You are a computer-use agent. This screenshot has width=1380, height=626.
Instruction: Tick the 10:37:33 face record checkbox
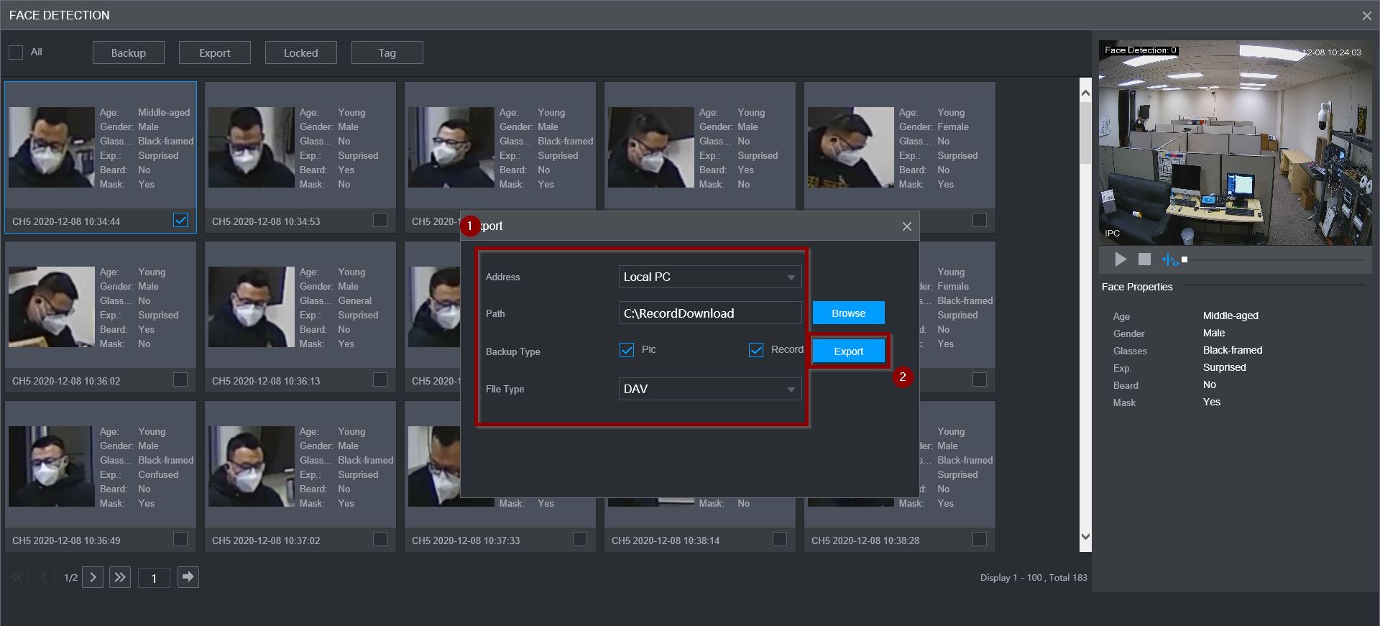580,539
